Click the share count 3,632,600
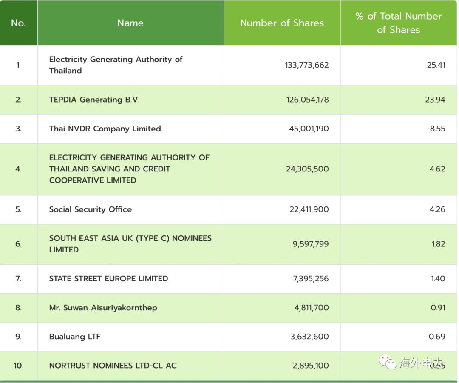The width and height of the screenshot is (459, 383). [x=309, y=337]
